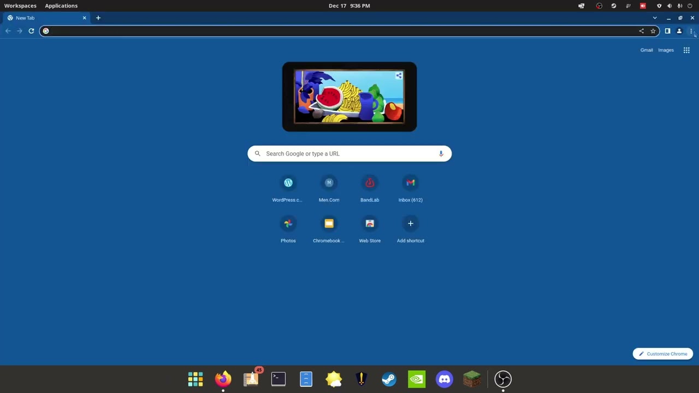
Task: Launch the BandLab shortcut
Action: pos(370,189)
